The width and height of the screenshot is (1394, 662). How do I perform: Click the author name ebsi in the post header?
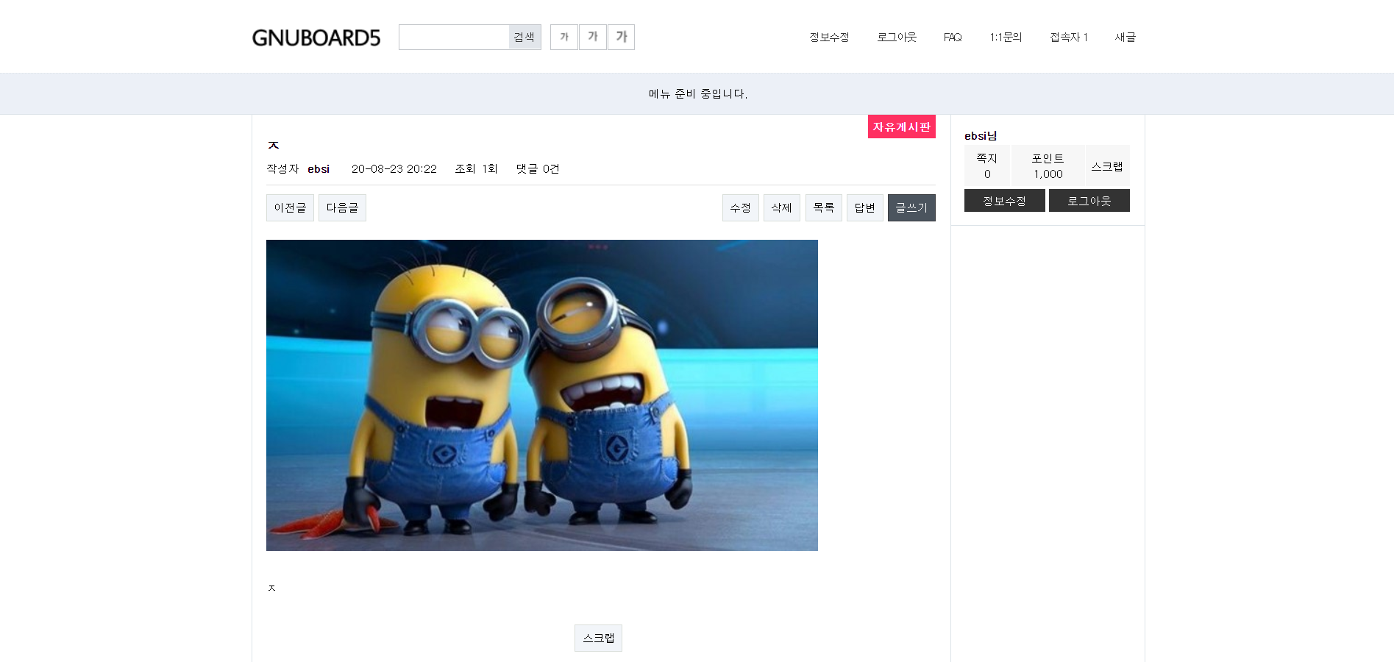[x=319, y=169]
